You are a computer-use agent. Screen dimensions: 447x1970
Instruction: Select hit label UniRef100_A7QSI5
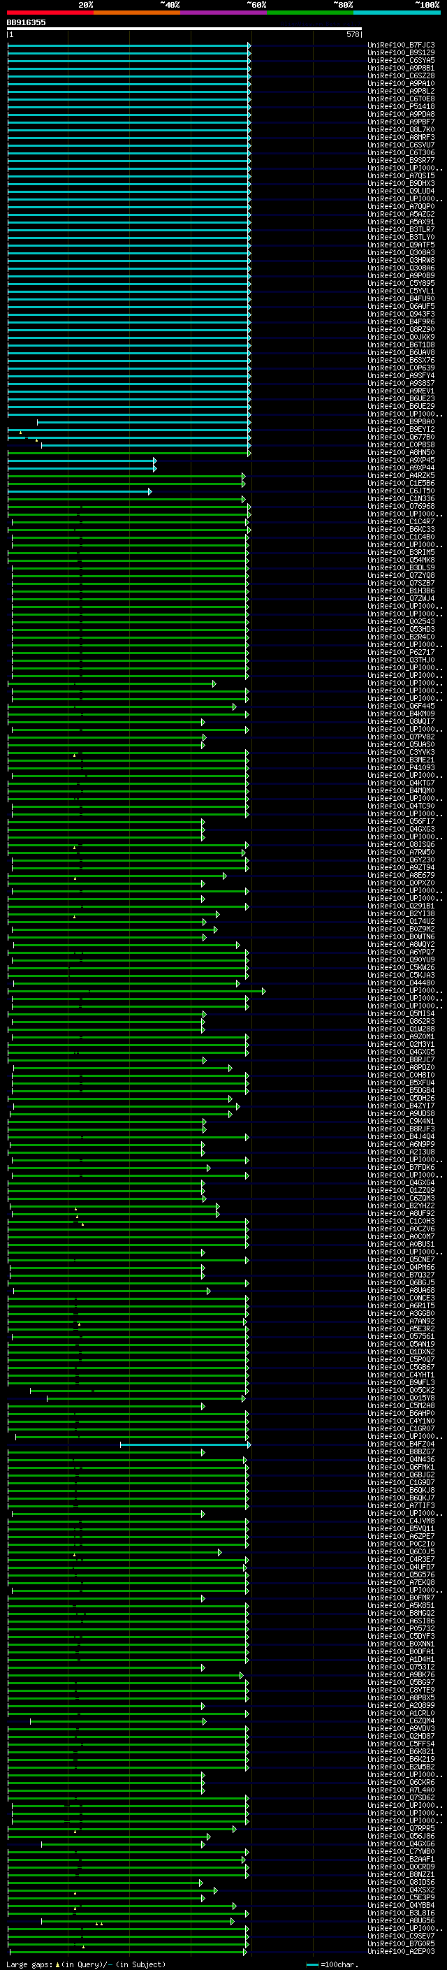400,176
